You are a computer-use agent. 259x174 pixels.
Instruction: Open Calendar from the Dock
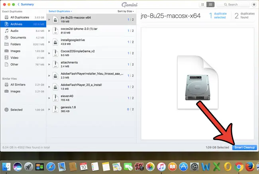pyautogui.click(x=84, y=167)
